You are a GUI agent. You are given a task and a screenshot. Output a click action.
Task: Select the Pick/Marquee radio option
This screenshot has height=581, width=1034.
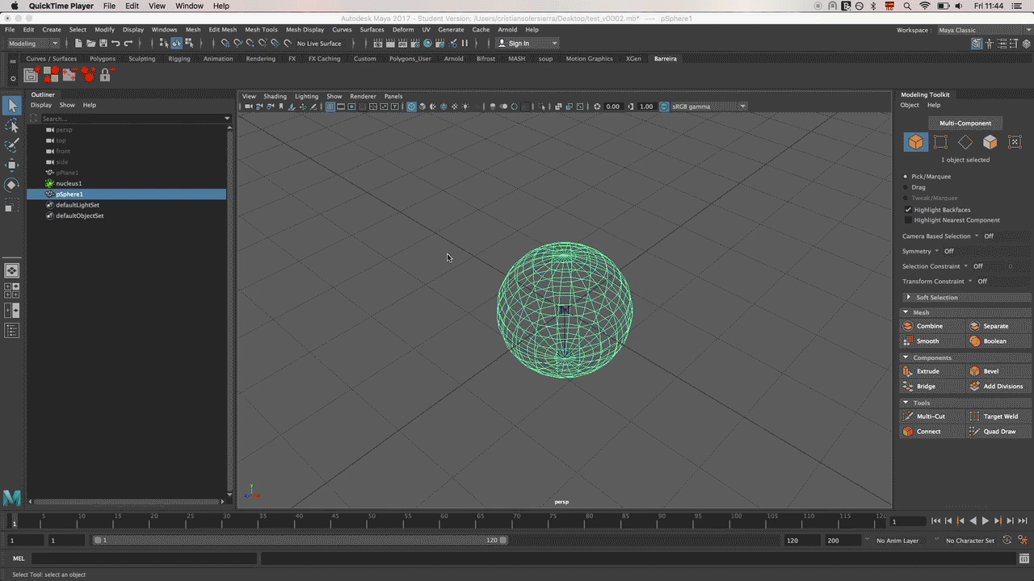(x=906, y=177)
